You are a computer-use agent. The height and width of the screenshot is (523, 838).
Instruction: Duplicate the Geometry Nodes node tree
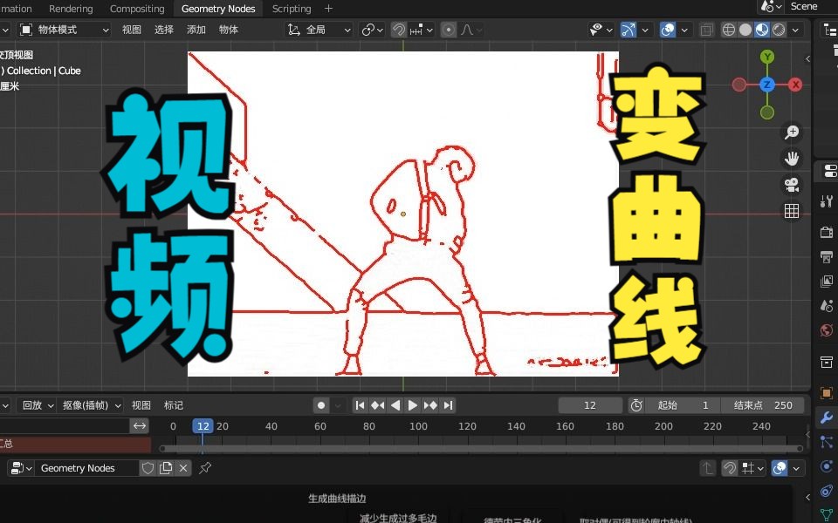pos(166,468)
